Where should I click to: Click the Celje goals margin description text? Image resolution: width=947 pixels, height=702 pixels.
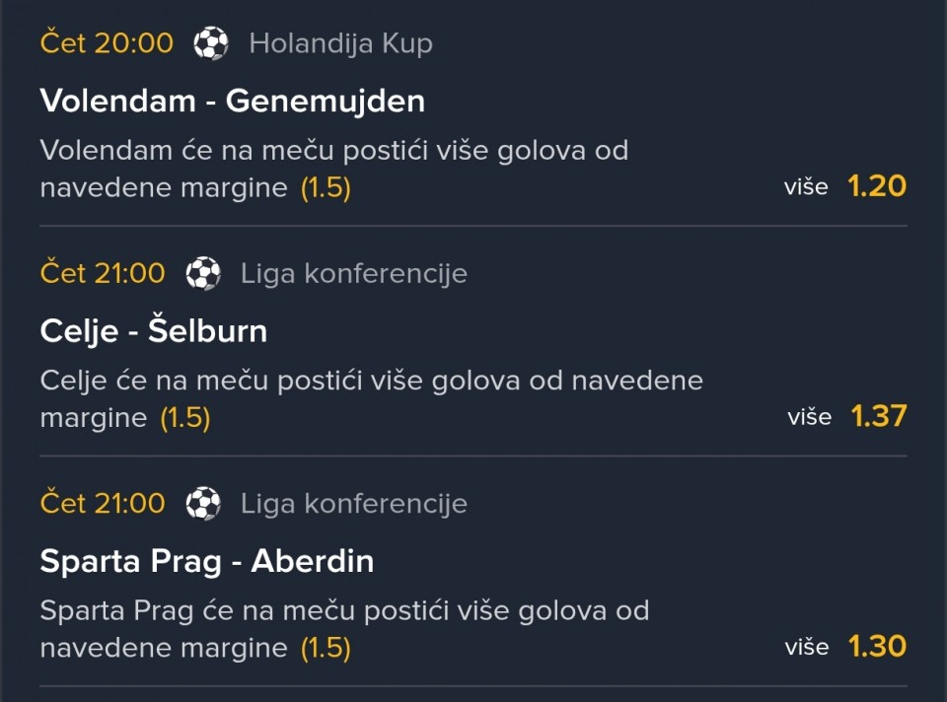pyautogui.click(x=371, y=382)
